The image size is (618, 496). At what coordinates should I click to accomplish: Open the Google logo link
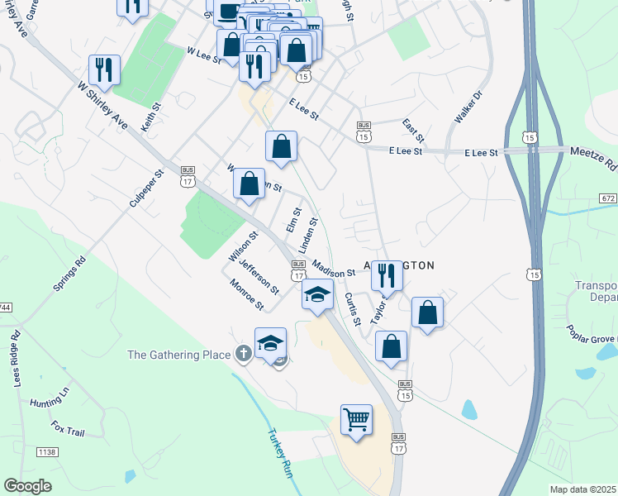point(27,486)
